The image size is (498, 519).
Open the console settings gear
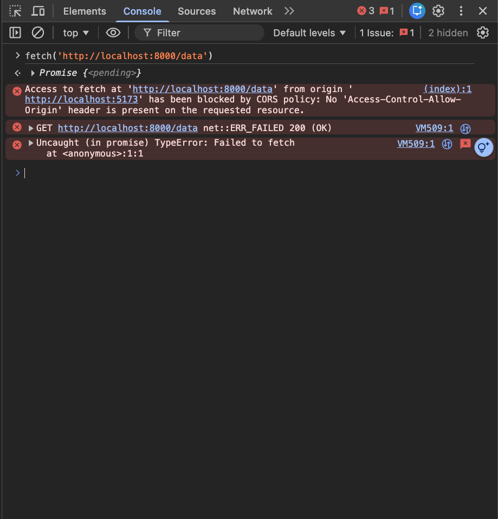pos(482,33)
